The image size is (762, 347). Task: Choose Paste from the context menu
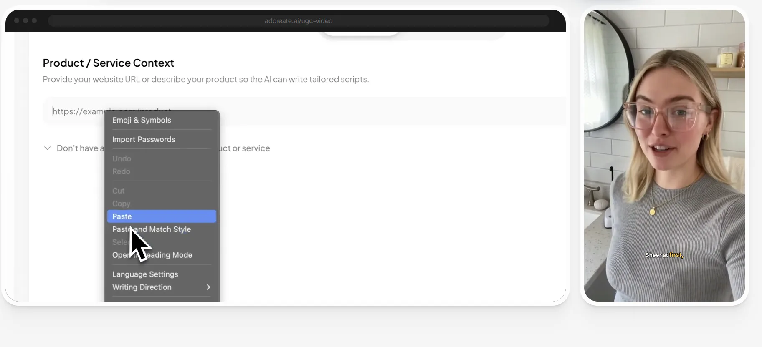pyautogui.click(x=161, y=216)
